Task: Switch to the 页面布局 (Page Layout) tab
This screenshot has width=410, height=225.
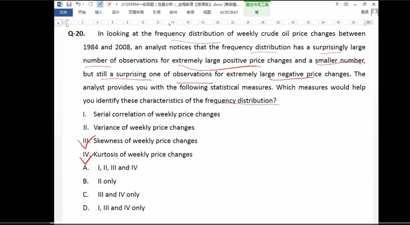Action: point(136,12)
